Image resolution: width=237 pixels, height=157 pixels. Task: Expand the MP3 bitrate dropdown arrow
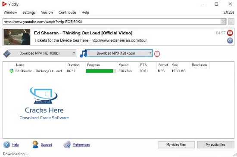click(x=150, y=53)
